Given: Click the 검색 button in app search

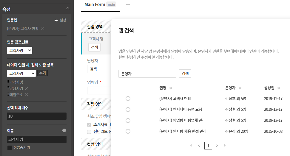Looking at the screenshot, I should pos(185,74).
